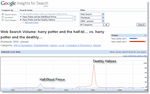The height and width of the screenshot is (94, 150).
Task: Click the Half-Blood Prince search term field
Action: coord(47,17)
